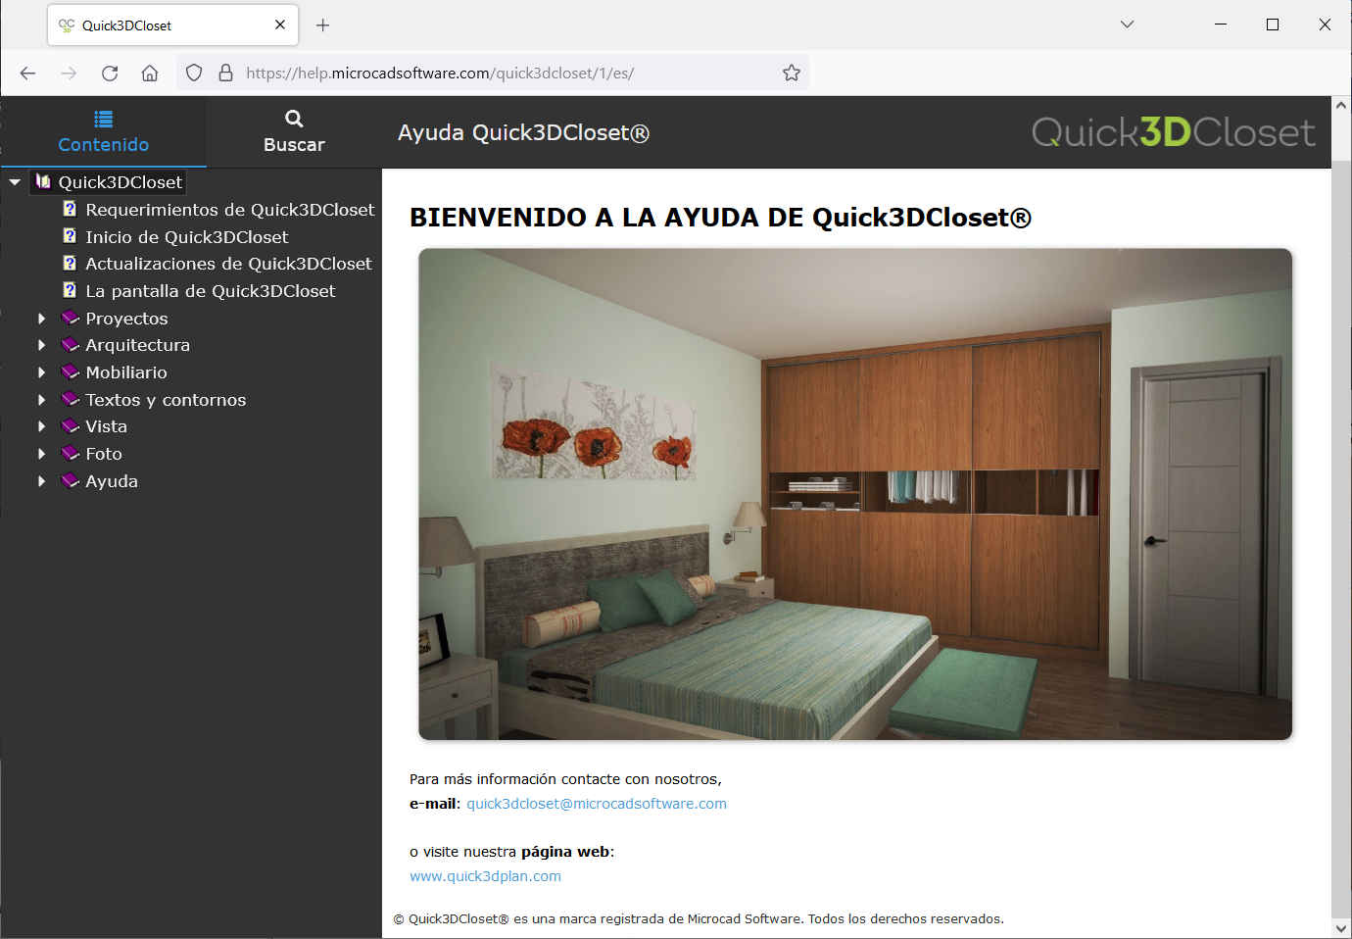The height and width of the screenshot is (939, 1352).
Task: Expand the Proyectos tree section
Action: (41, 319)
